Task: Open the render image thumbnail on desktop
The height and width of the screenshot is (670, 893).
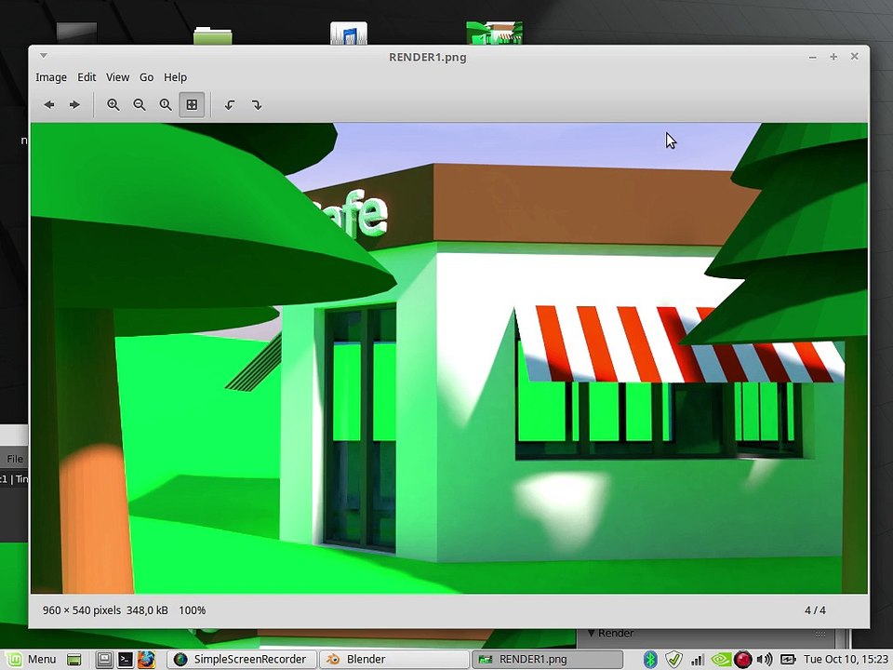Action: click(494, 33)
